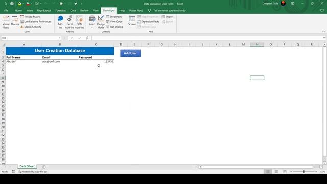Open Customize Quick Access Toolbar dropdown
Image resolution: width=327 pixels, height=184 pixels.
(82, 4)
